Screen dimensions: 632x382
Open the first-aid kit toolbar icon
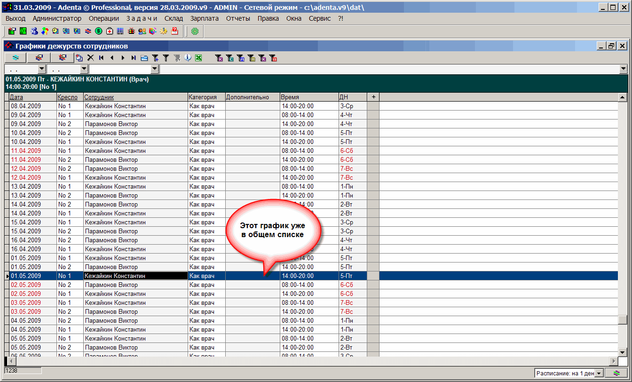(110, 31)
